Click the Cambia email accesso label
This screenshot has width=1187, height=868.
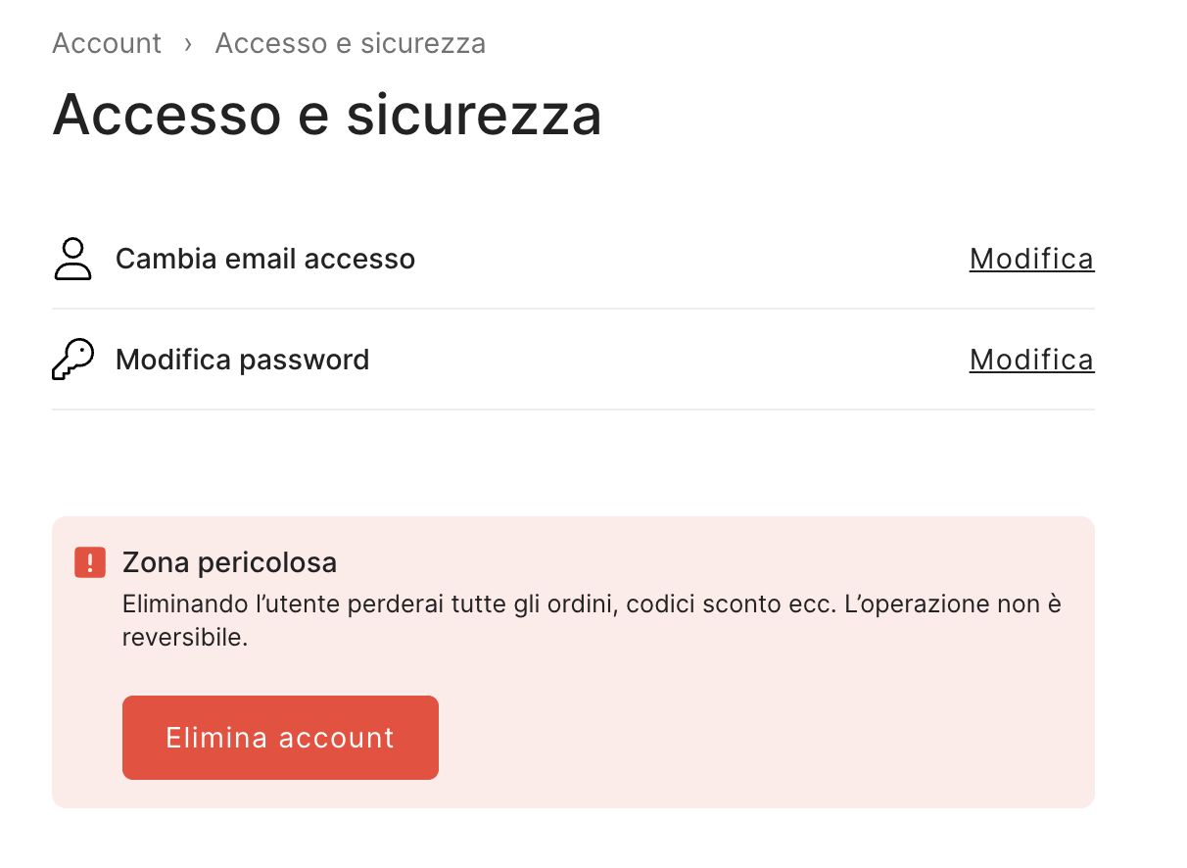click(x=265, y=259)
